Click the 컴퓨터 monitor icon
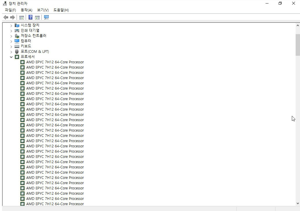The width and height of the screenshot is (300, 211). click(x=17, y=41)
